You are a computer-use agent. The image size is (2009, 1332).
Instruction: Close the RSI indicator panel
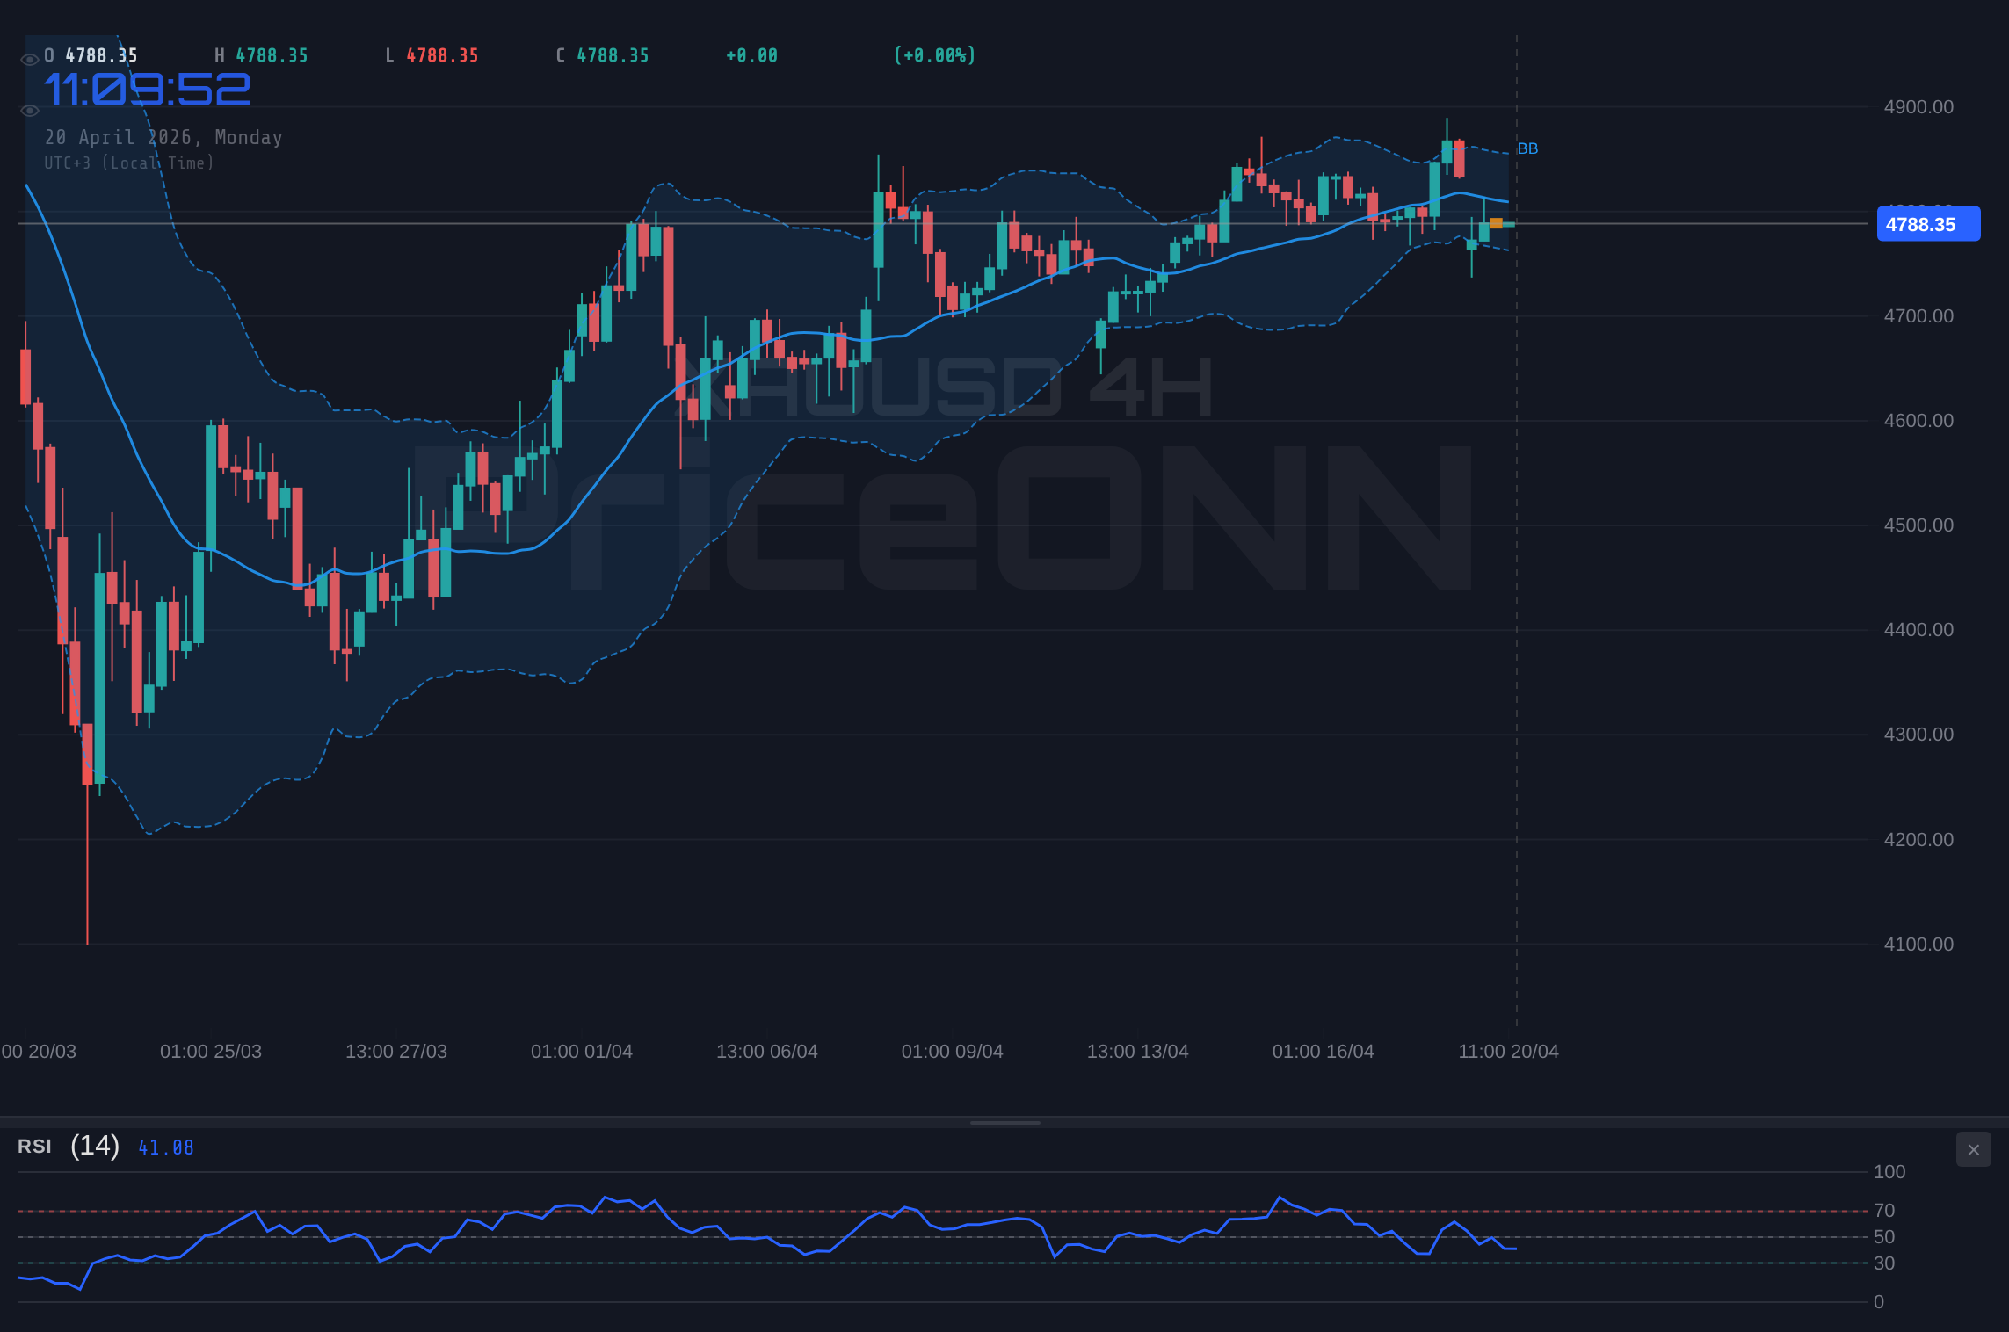[1974, 1149]
